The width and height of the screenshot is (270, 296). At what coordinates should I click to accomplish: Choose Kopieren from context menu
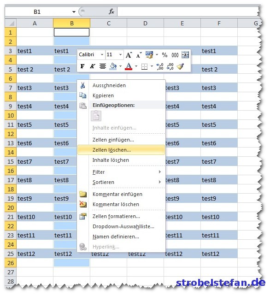pyautogui.click(x=121, y=95)
